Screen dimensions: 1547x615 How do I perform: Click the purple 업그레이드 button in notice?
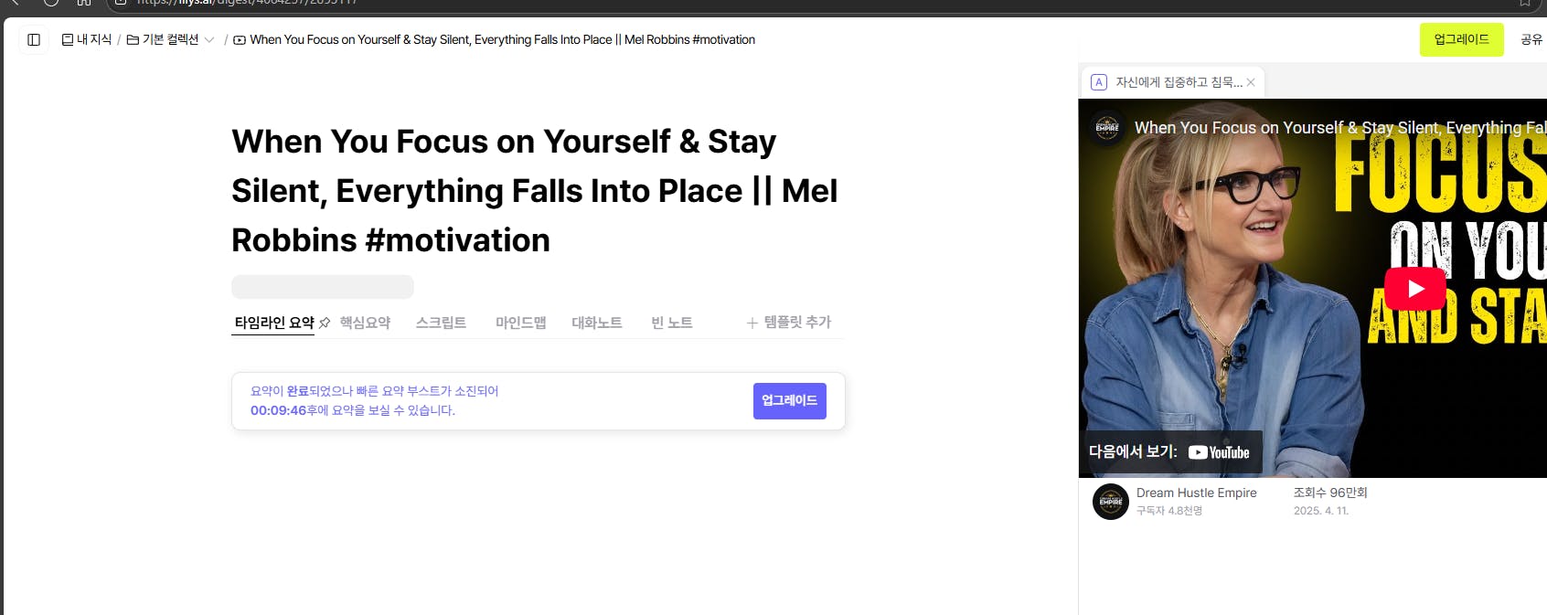(x=789, y=401)
